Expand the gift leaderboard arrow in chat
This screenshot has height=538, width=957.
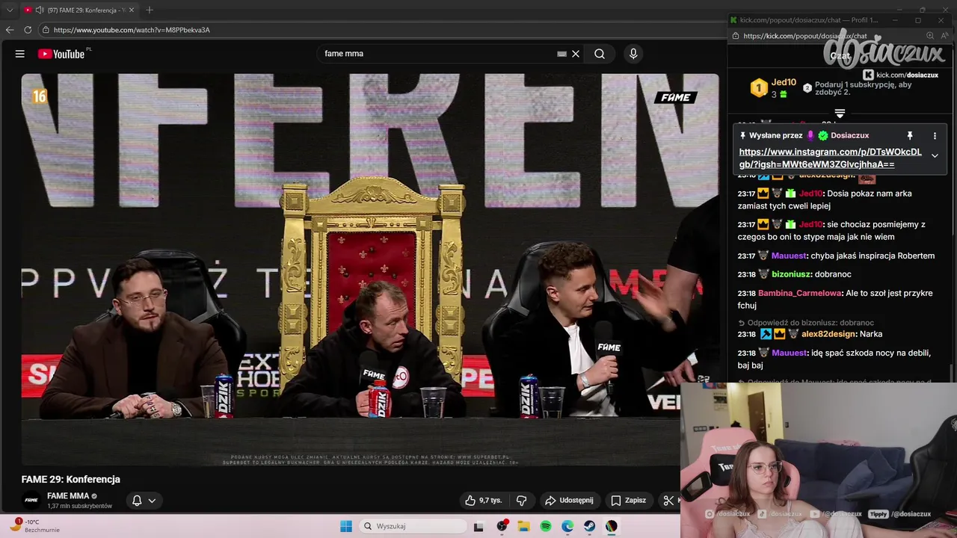coord(840,114)
